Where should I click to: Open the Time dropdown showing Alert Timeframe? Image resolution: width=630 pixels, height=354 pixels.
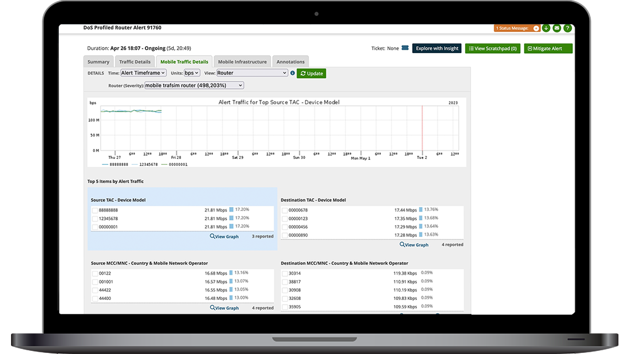143,73
